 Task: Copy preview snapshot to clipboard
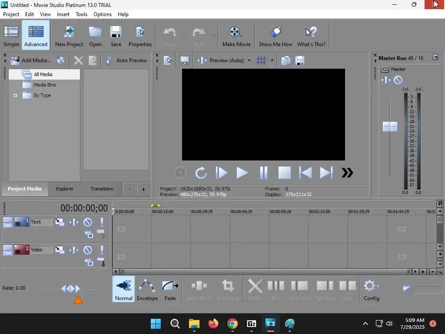click(x=286, y=60)
